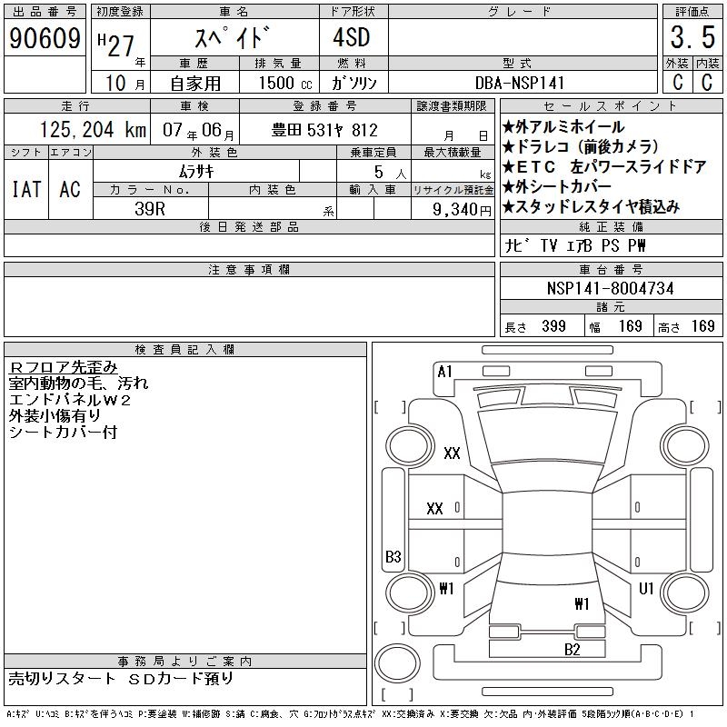Select the car name スペイド
The height and width of the screenshot is (727, 727).
click(x=232, y=37)
